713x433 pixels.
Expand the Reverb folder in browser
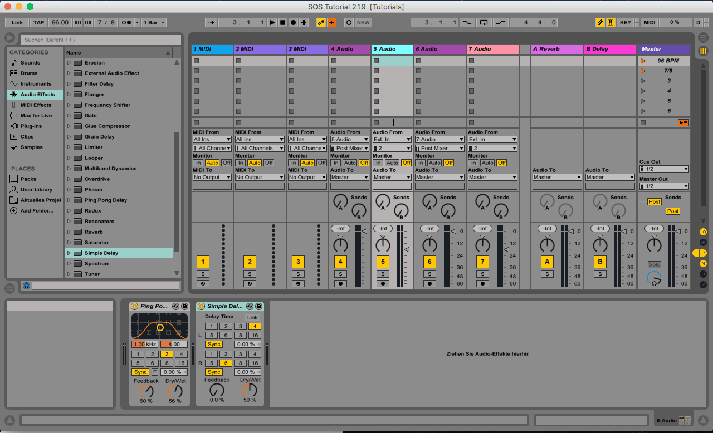click(69, 232)
